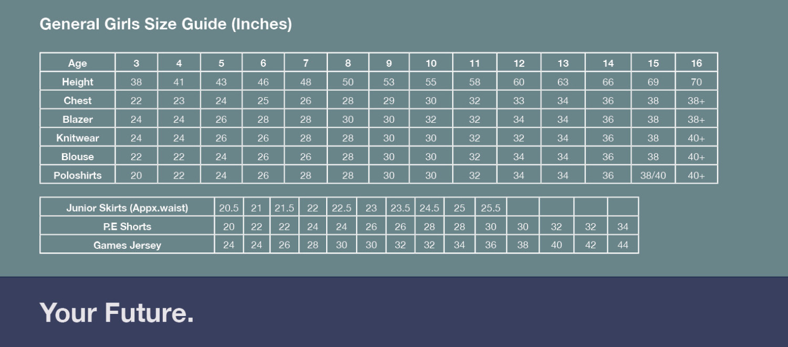Click the Blouse row label

click(x=78, y=156)
